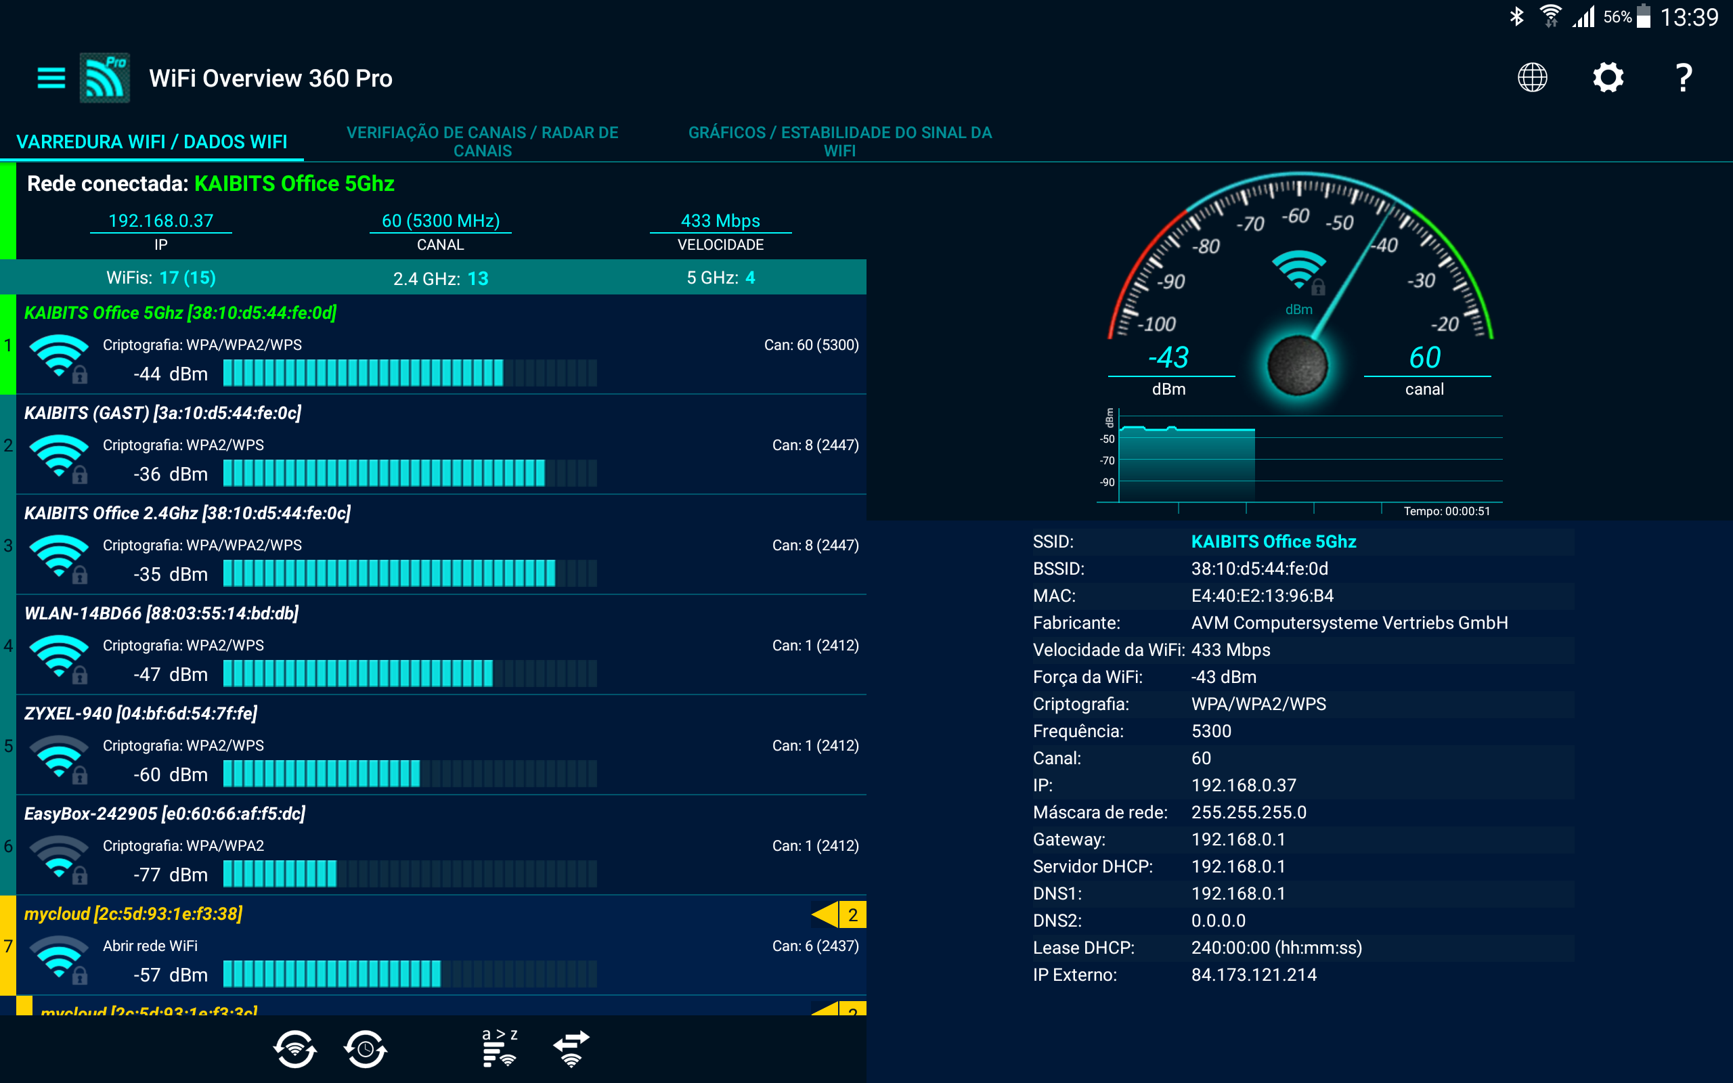Open the hamburger navigation menu
Viewport: 1733px width, 1083px height.
click(x=51, y=77)
